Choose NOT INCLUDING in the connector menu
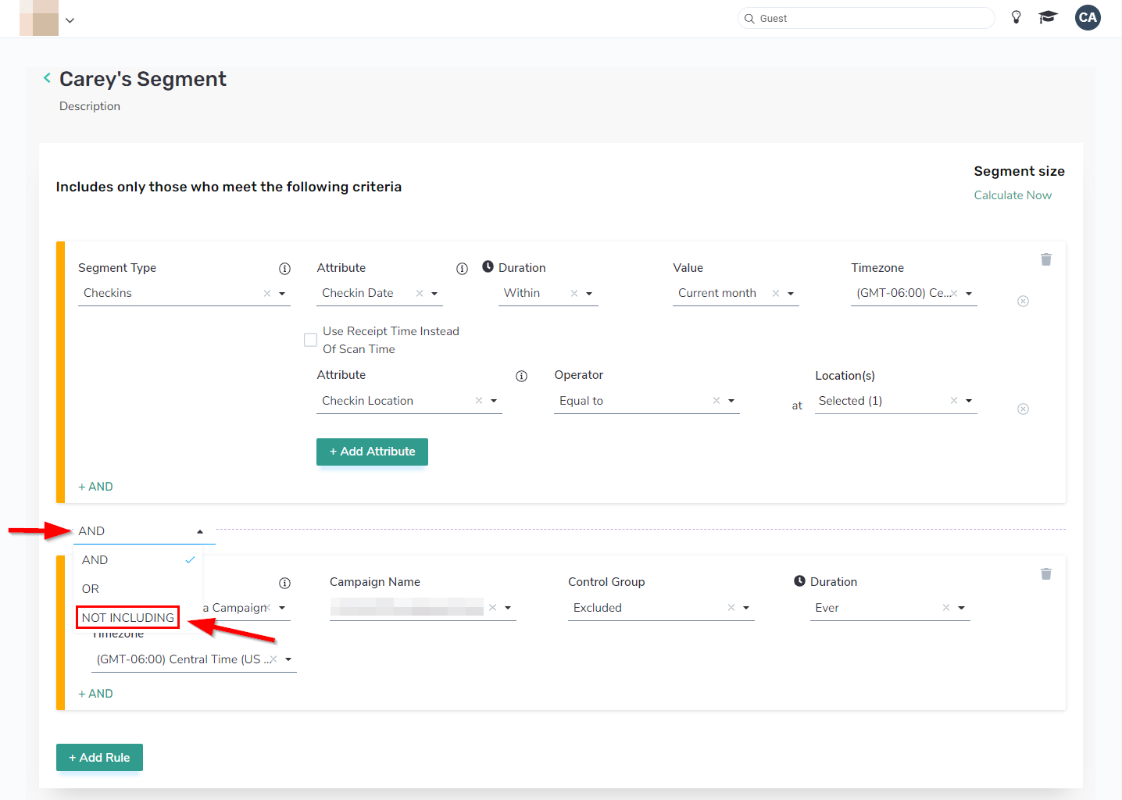The height and width of the screenshot is (800, 1122). (127, 617)
